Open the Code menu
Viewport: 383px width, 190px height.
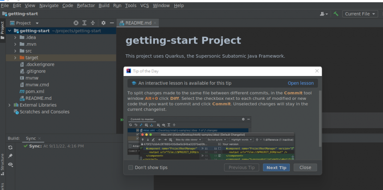pyautogui.click(x=68, y=5)
